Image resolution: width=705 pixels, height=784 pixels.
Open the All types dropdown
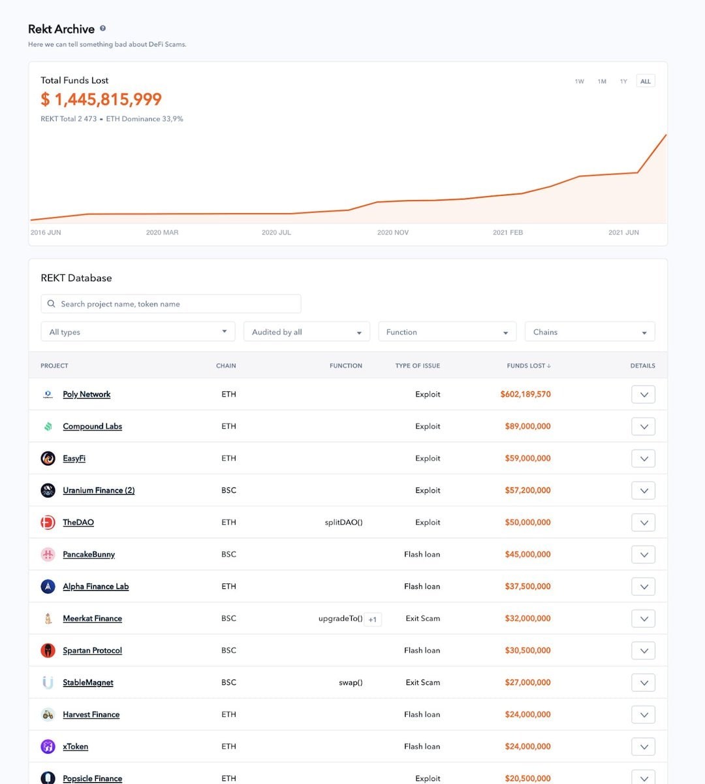pyautogui.click(x=138, y=331)
